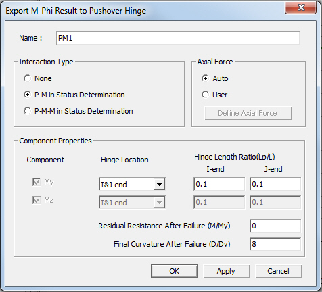
Task: Click into the Name field containing PM1
Action: coord(178,38)
